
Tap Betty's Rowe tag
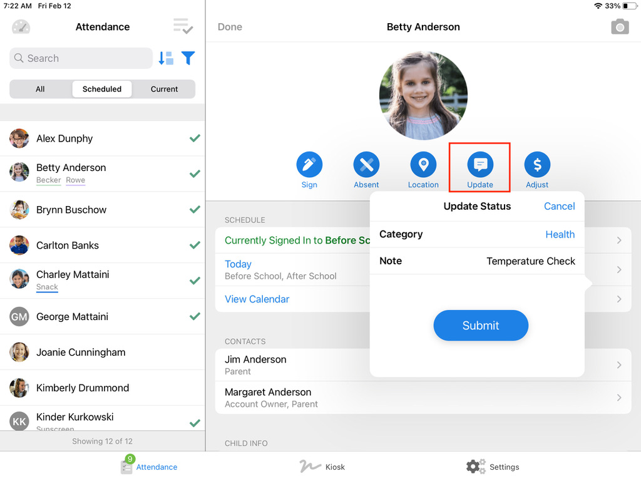(76, 180)
